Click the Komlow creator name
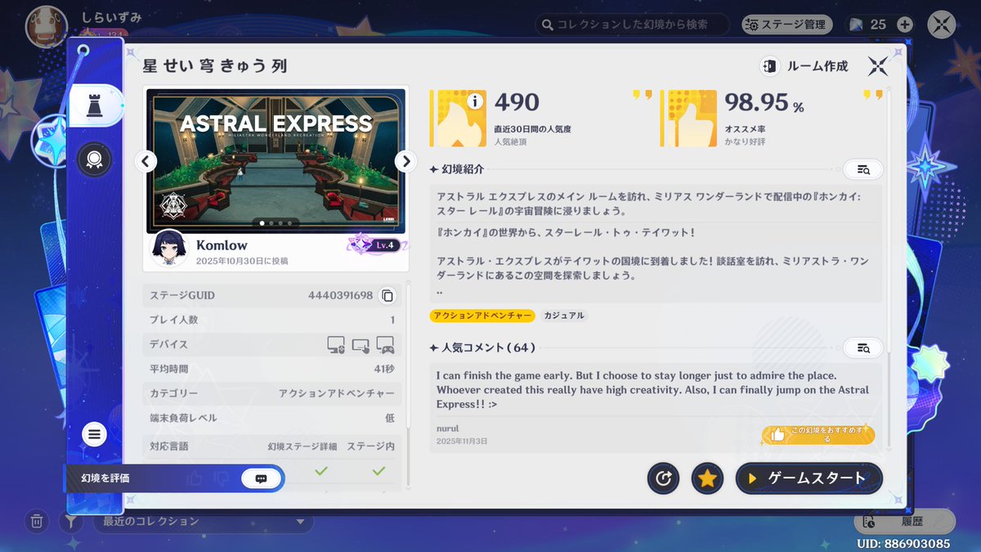Viewport: 981px width, 552px height. 222,245
